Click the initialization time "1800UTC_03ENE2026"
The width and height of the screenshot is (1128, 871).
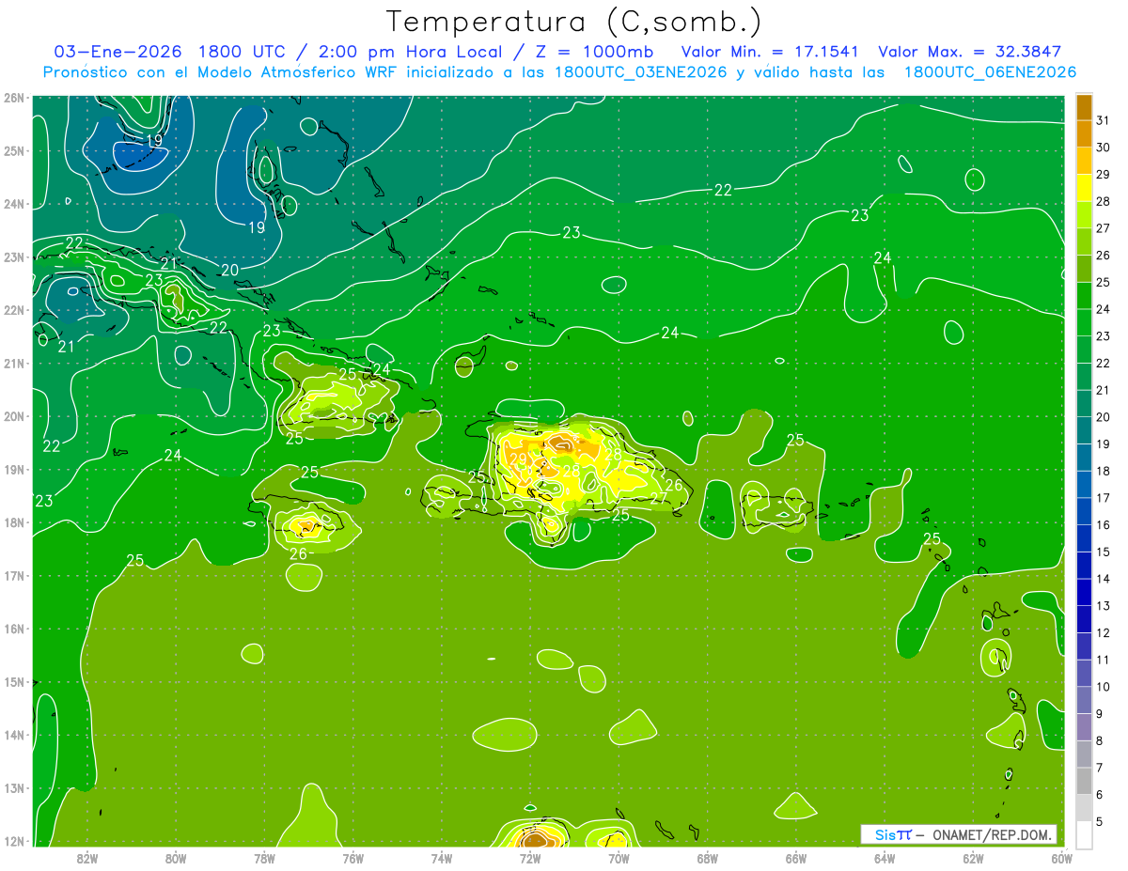point(641,71)
